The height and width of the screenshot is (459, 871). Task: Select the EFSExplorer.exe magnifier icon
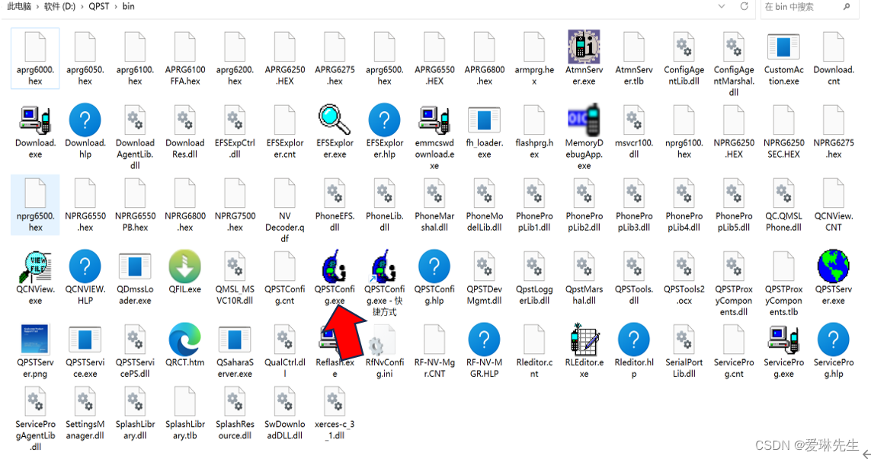(335, 120)
